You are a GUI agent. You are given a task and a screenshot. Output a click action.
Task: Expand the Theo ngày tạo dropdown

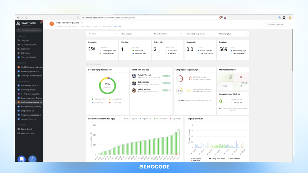click(135, 34)
